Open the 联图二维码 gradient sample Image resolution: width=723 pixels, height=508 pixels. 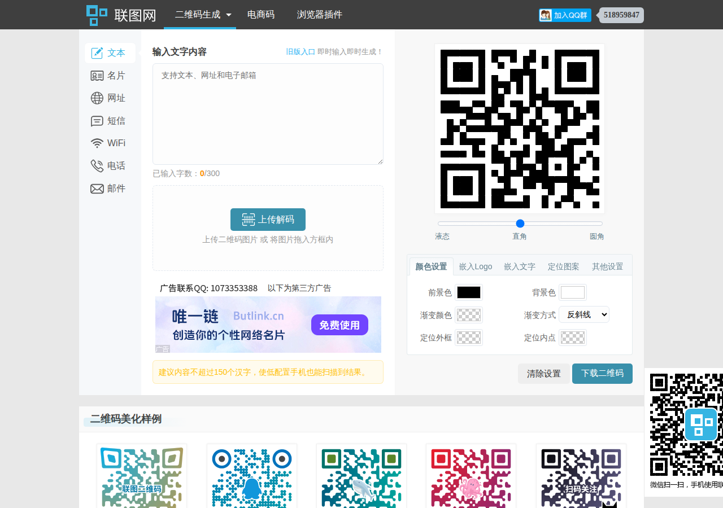coord(142,476)
